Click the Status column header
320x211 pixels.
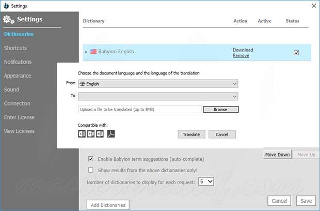(292, 21)
